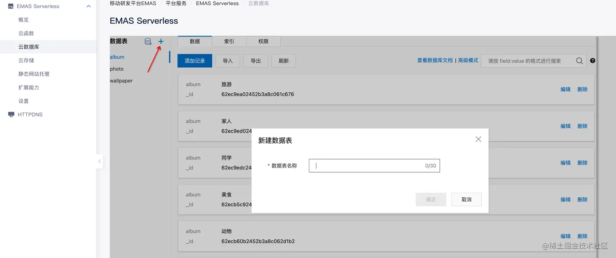Collapse the EMAS Serverless sidebar section
Viewport: 616px width, 258px height.
[88, 6]
